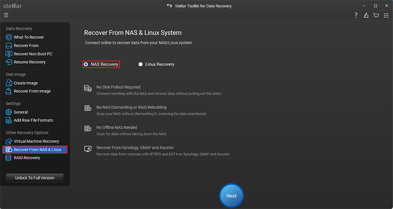Click the Virtual Machine Recovery icon
Viewport: 393px width, 209px height.
[9, 141]
